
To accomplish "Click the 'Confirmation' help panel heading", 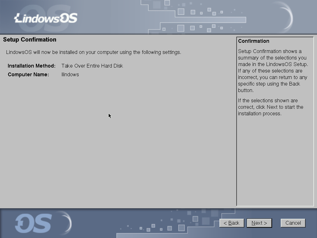I will pos(254,41).
